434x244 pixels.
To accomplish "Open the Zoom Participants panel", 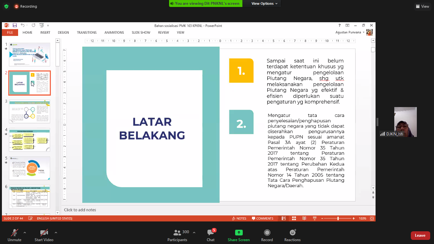I will click(177, 235).
